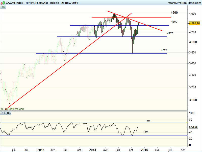
Task: Click the RSI 70 overbought label
Action: pyautogui.click(x=148, y=121)
